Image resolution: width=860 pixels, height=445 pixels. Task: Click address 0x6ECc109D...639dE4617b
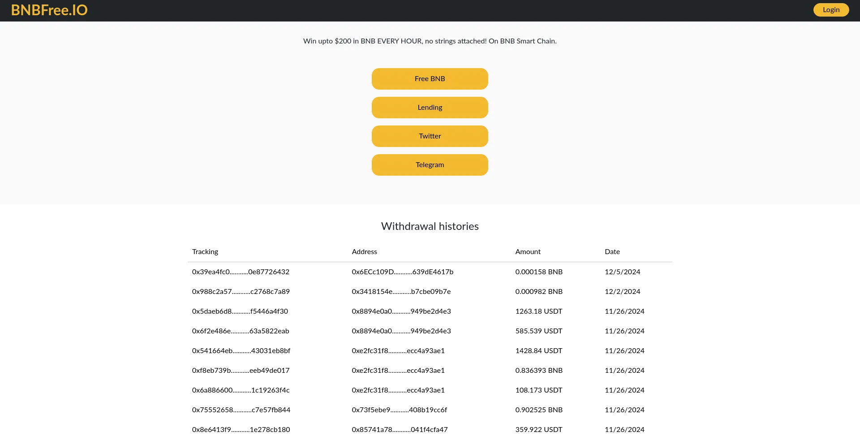403,272
